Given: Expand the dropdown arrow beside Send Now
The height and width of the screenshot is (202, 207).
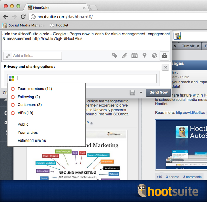Looking at the screenshot, I should click(x=141, y=92).
